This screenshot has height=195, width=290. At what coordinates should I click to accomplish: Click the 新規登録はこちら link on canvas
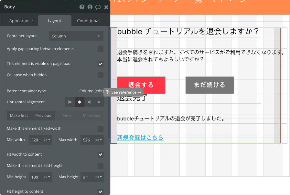tap(140, 138)
